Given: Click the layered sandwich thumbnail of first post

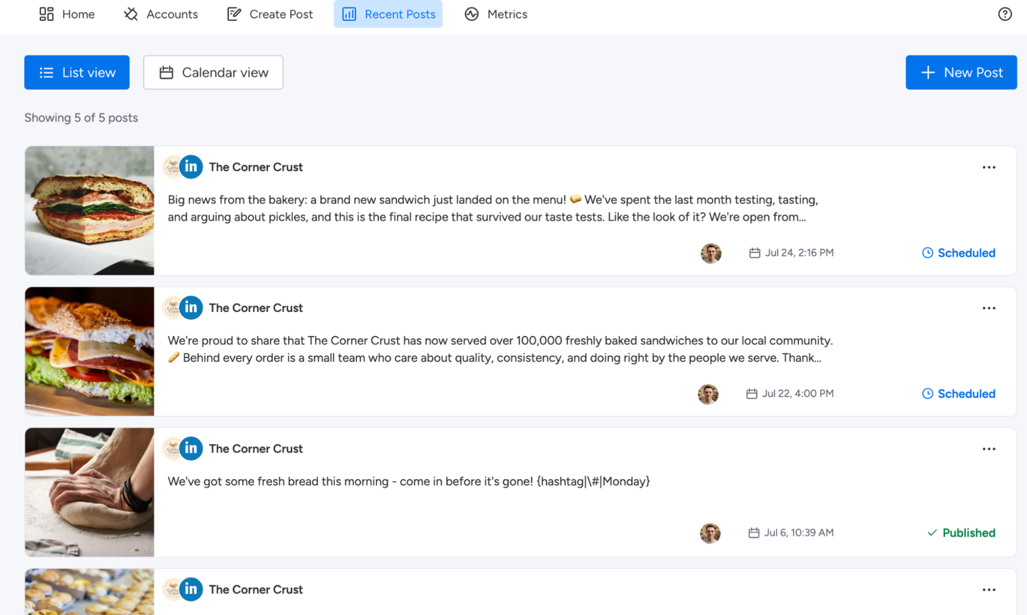Looking at the screenshot, I should tap(89, 211).
